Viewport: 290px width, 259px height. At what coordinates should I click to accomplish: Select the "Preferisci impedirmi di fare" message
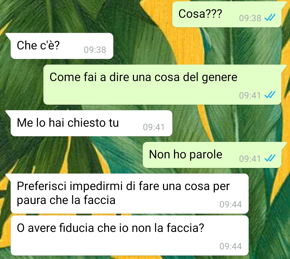129,194
